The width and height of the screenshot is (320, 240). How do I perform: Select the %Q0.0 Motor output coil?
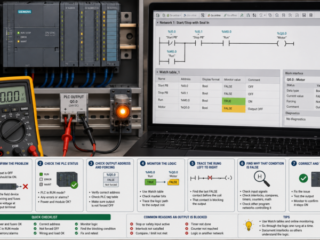click(282, 43)
